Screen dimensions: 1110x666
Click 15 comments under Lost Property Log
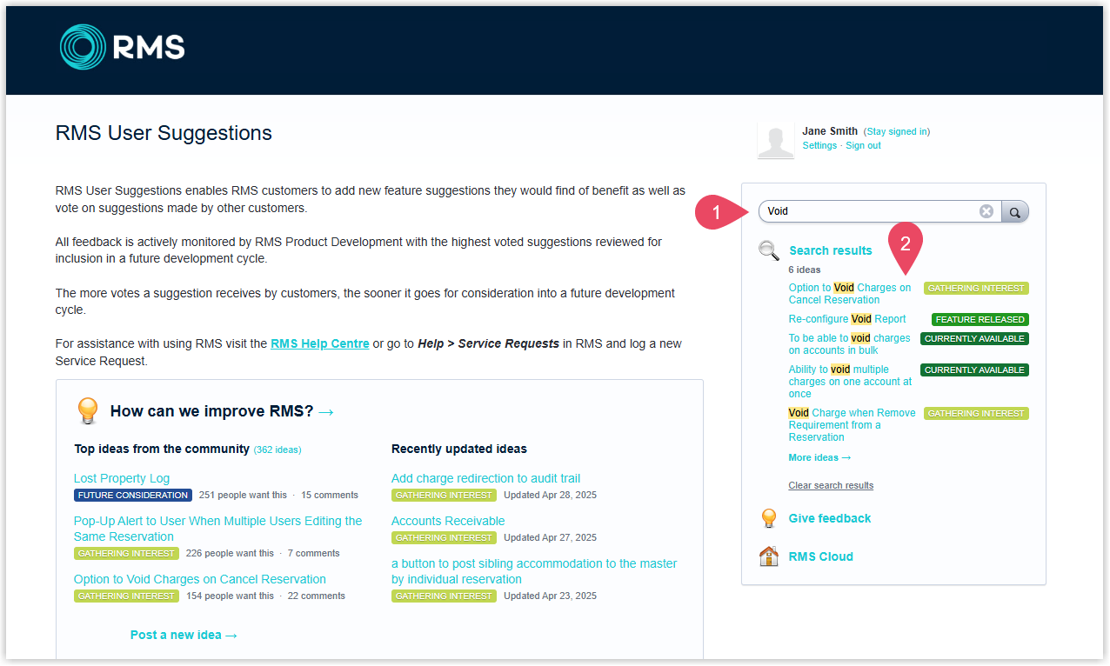click(x=330, y=496)
